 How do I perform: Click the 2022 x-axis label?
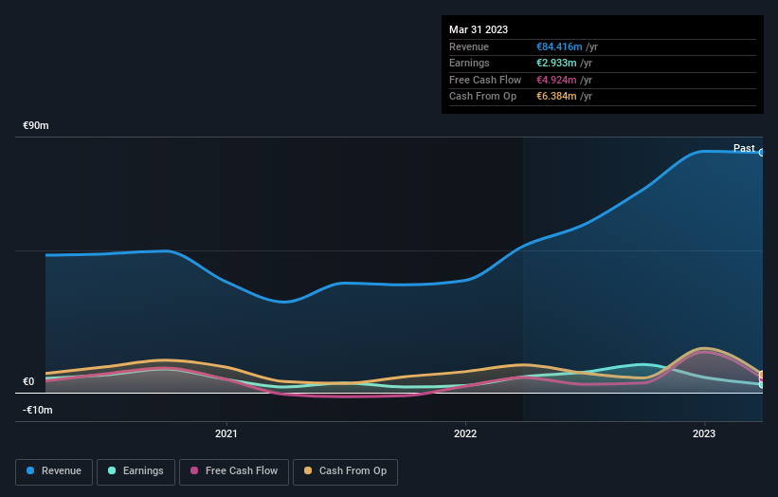pos(465,433)
